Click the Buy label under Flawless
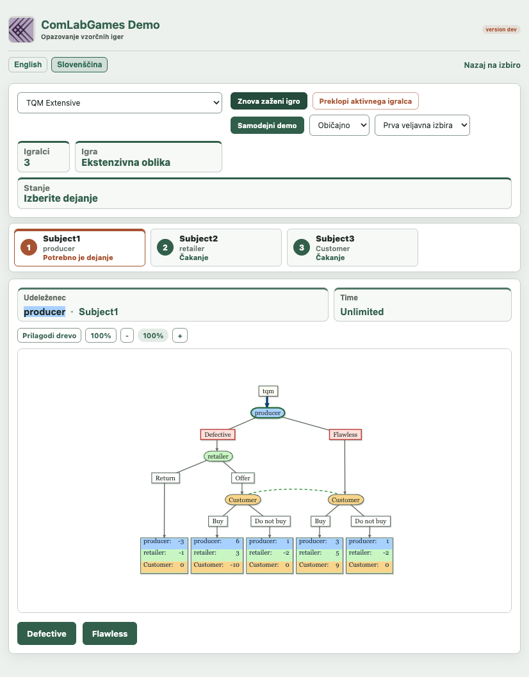This screenshot has height=677, width=529. [320, 521]
